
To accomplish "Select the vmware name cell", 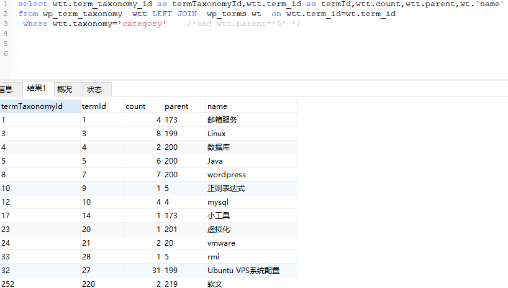I will pos(252,243).
